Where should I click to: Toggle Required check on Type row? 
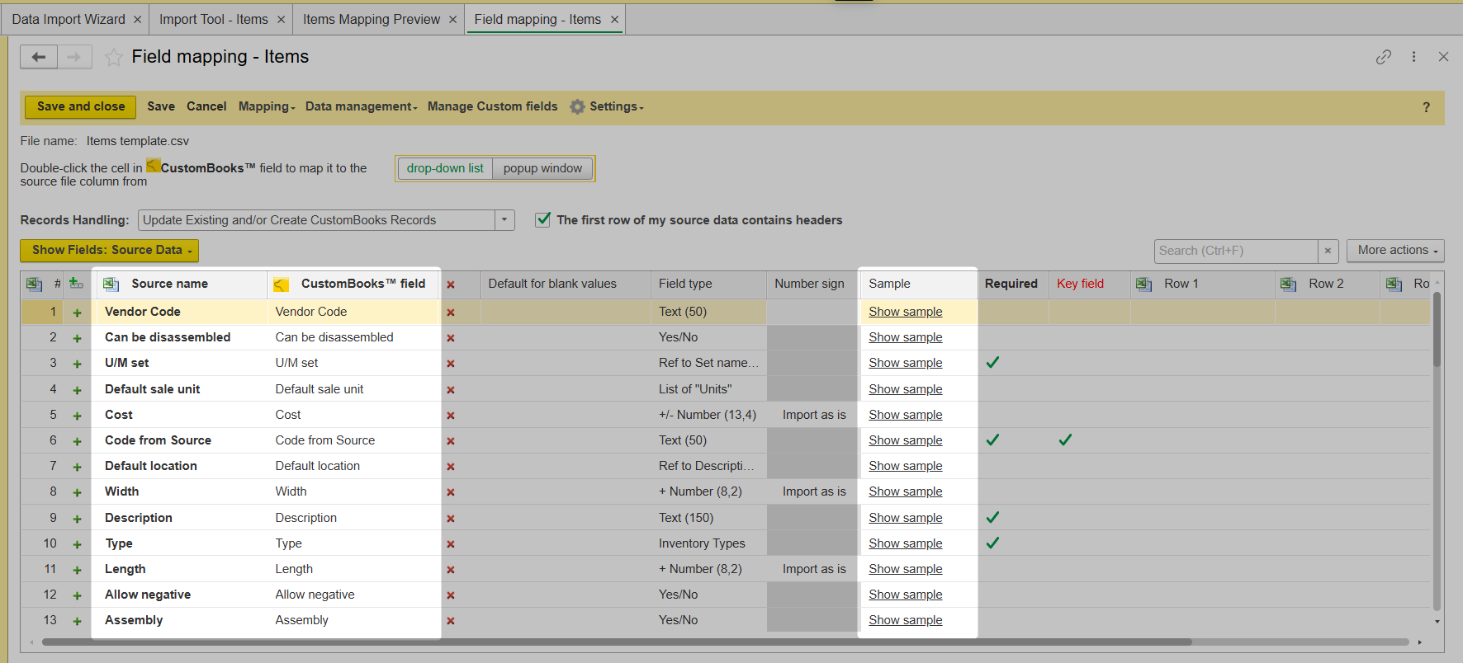(x=992, y=543)
